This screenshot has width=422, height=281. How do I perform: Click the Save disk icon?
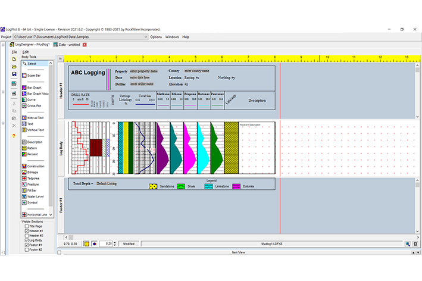14,73
